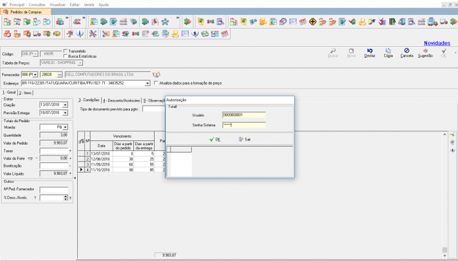Click the blue info icon in toolbar
Viewport: 458px width, 261px height.
tap(79, 33)
